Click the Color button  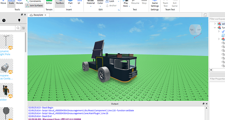100,2
